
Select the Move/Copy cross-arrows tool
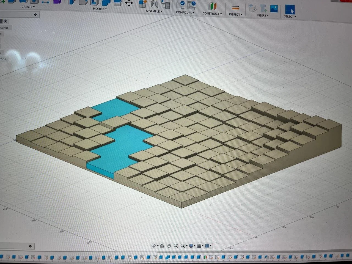129,3
